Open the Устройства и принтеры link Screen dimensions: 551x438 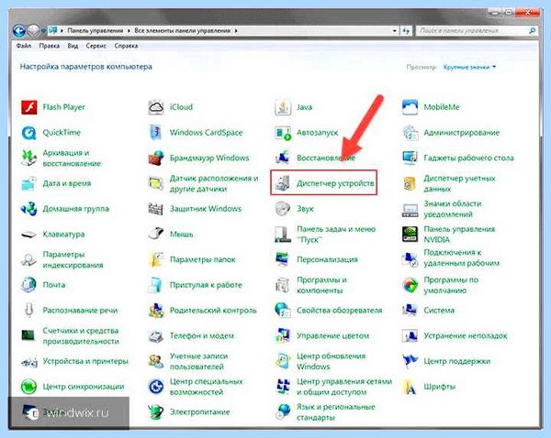pyautogui.click(x=85, y=361)
